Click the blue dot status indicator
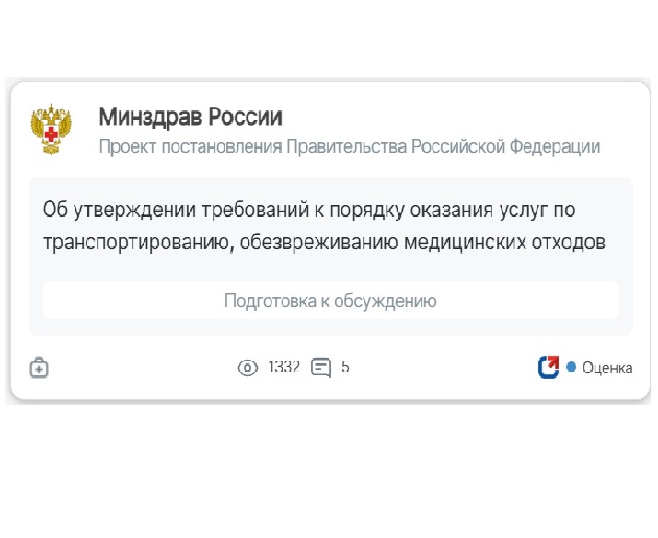This screenshot has height=538, width=658. tap(571, 367)
